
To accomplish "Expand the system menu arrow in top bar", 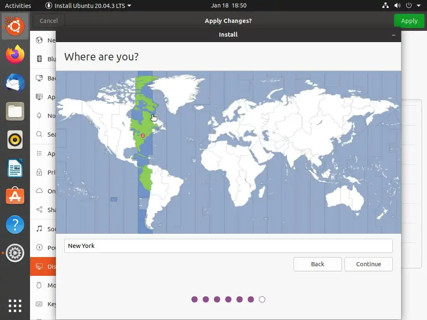I will (x=419, y=5).
